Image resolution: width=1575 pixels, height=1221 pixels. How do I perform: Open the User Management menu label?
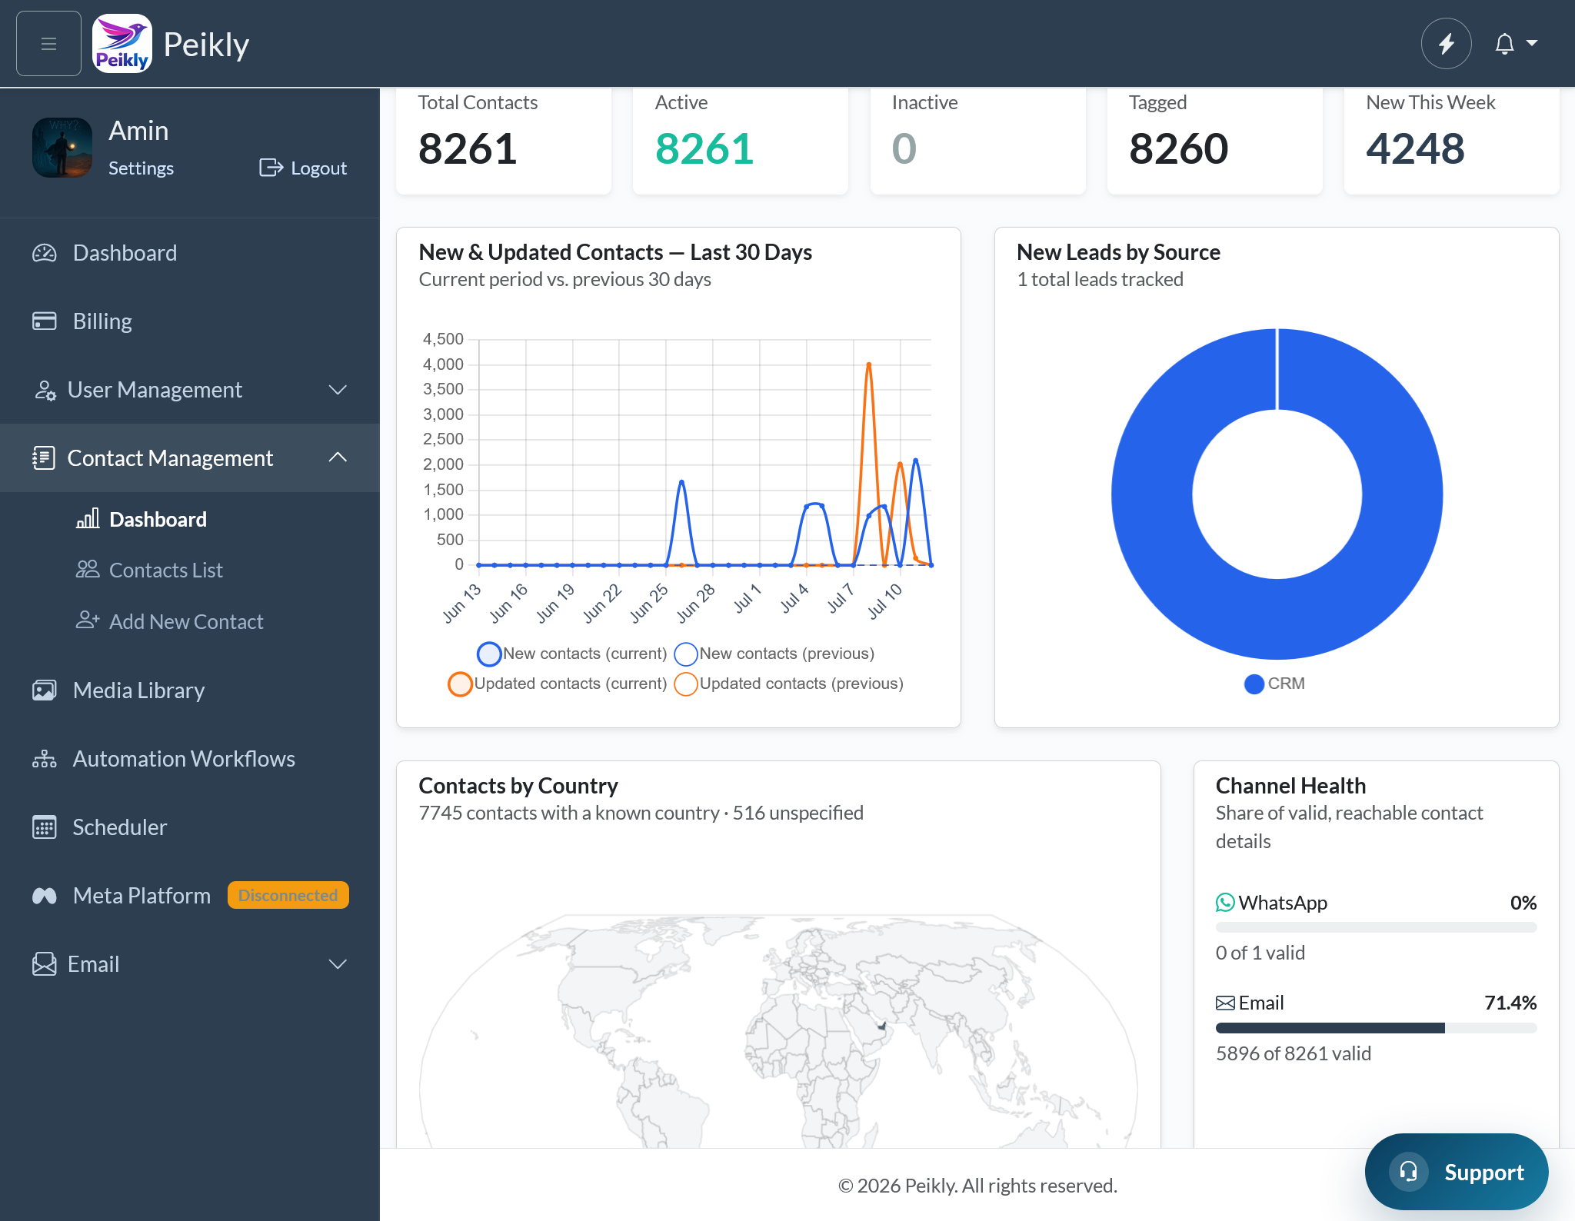[155, 390]
